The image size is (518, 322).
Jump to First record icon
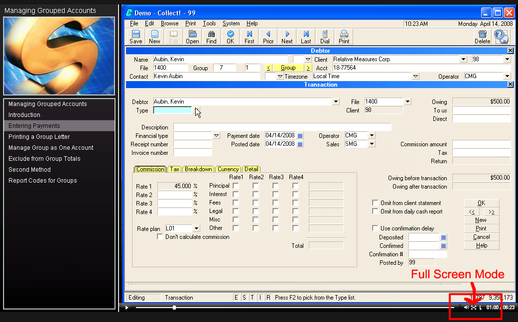tap(250, 37)
